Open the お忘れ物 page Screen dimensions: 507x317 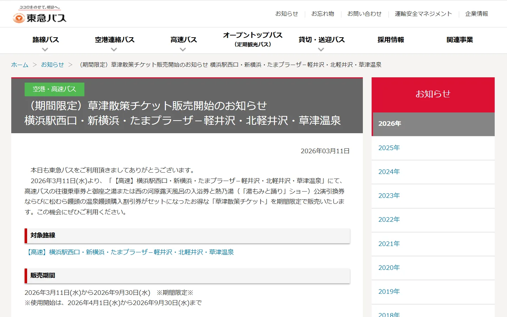pyautogui.click(x=323, y=14)
